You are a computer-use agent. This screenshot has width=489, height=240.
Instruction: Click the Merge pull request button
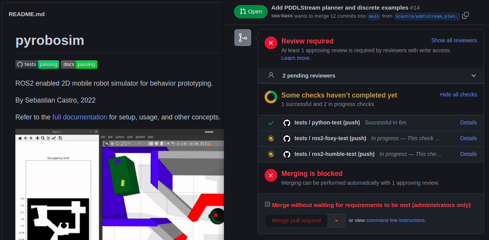pyautogui.click(x=296, y=221)
